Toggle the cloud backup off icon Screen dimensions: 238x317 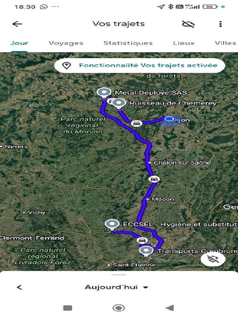(188, 24)
